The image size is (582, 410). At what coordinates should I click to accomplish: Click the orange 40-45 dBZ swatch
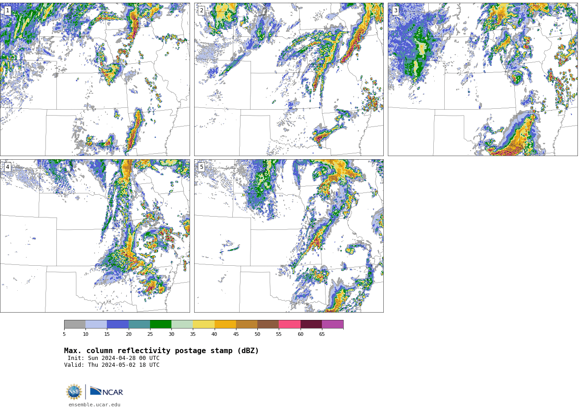click(226, 324)
